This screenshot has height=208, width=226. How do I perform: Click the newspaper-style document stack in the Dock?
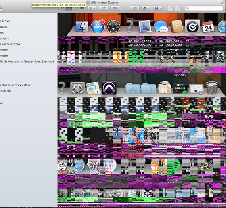point(164,88)
